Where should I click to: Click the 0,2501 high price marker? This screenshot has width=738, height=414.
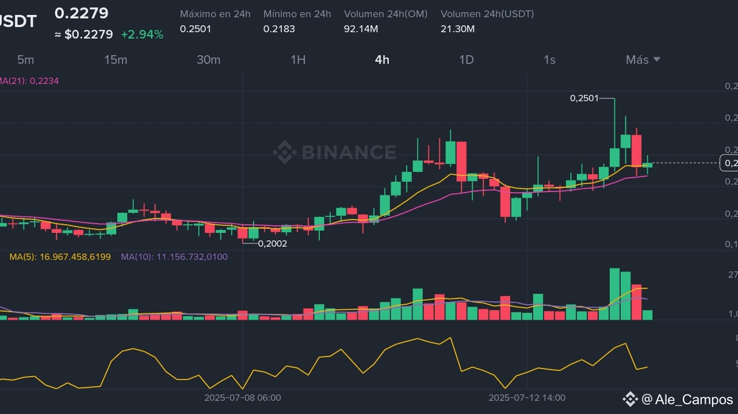pyautogui.click(x=584, y=98)
